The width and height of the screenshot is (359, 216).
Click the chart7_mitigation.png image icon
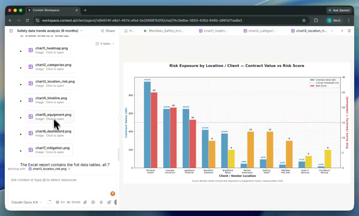(x=31, y=150)
